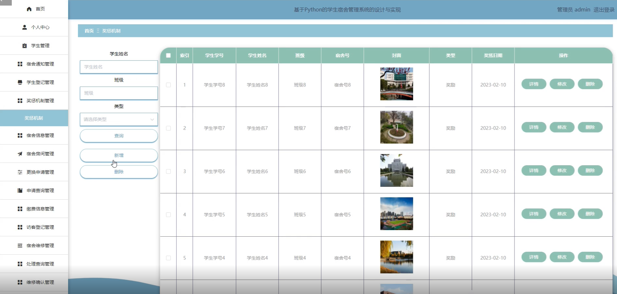The image size is (617, 294).
Task: Click the 删除 button under 新增
Action: click(119, 172)
